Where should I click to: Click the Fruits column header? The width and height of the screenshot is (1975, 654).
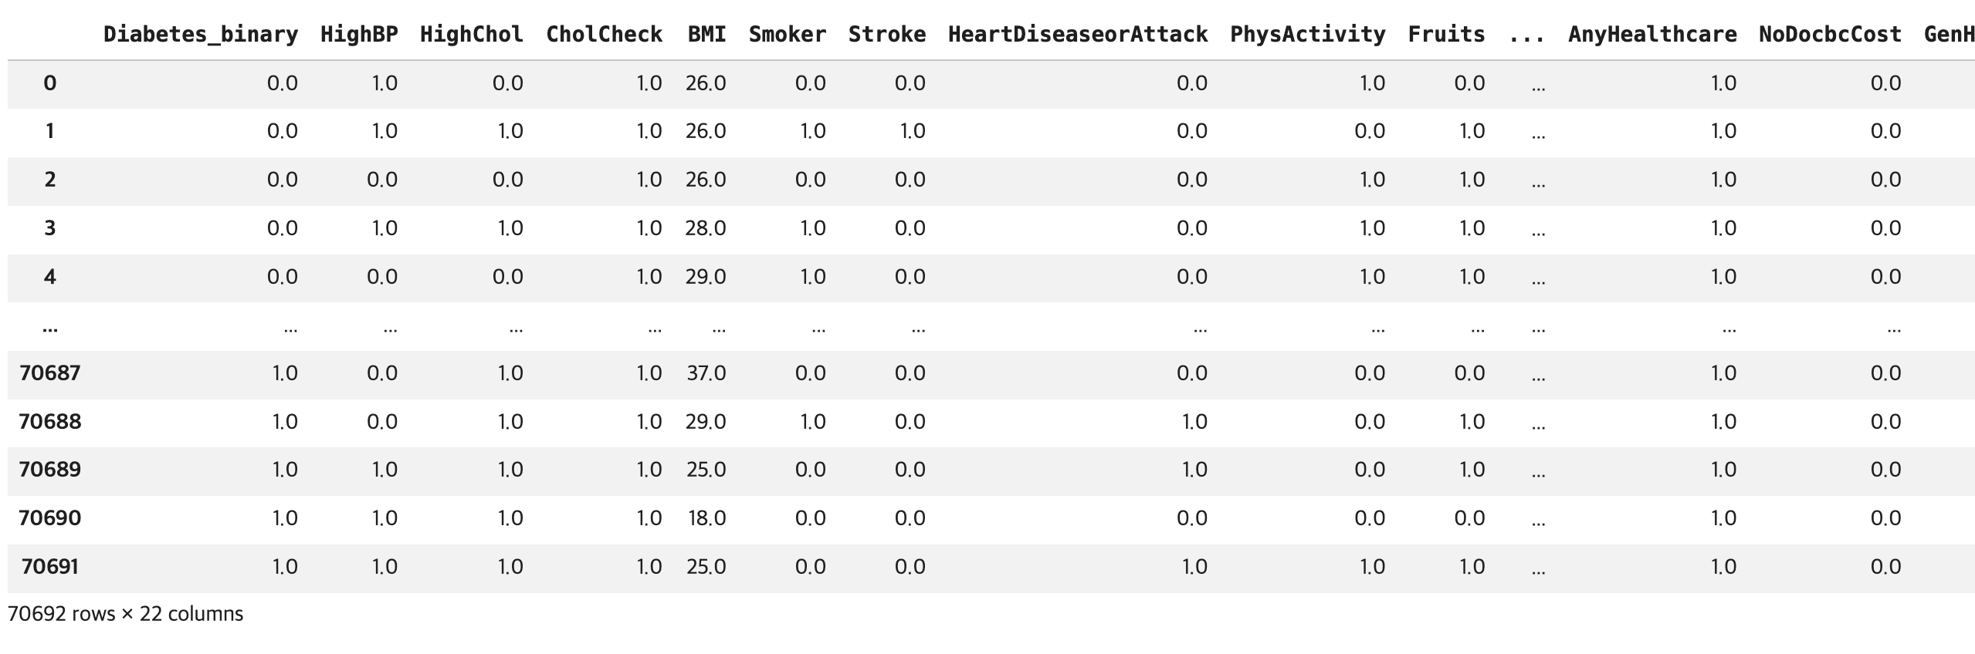click(x=1447, y=35)
